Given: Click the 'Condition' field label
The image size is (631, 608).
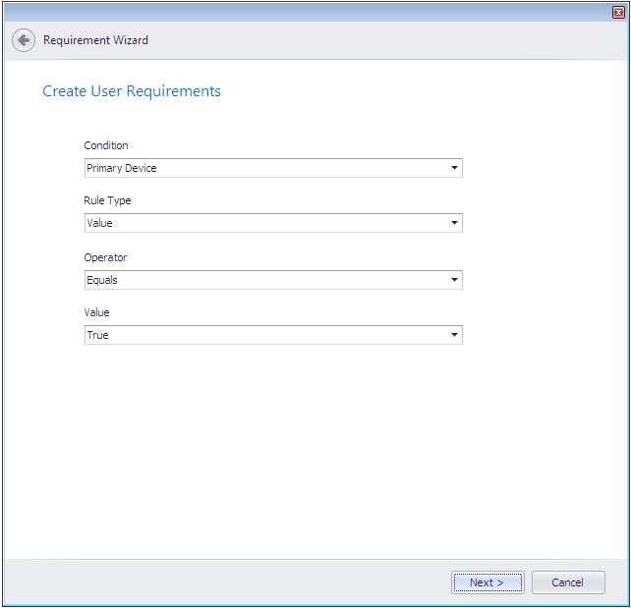Looking at the screenshot, I should tap(106, 145).
